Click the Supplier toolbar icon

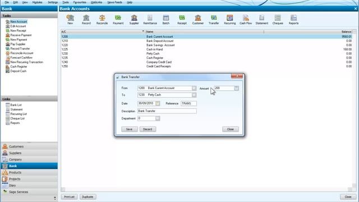click(134, 20)
